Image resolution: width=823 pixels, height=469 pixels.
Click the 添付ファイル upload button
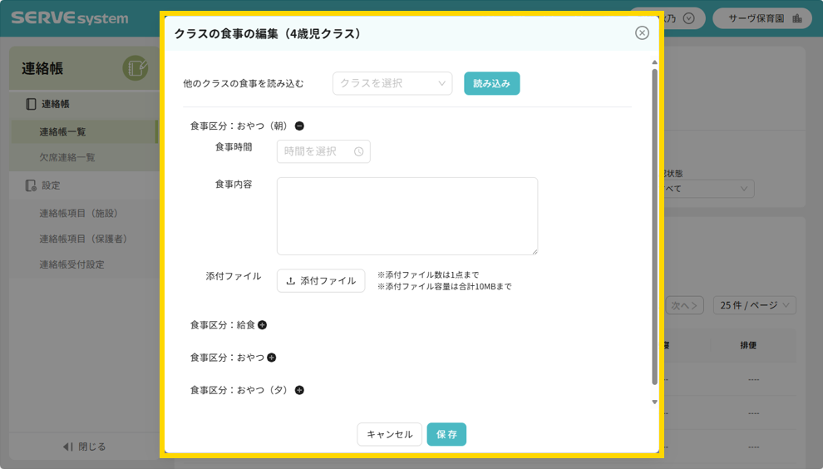[x=321, y=281]
